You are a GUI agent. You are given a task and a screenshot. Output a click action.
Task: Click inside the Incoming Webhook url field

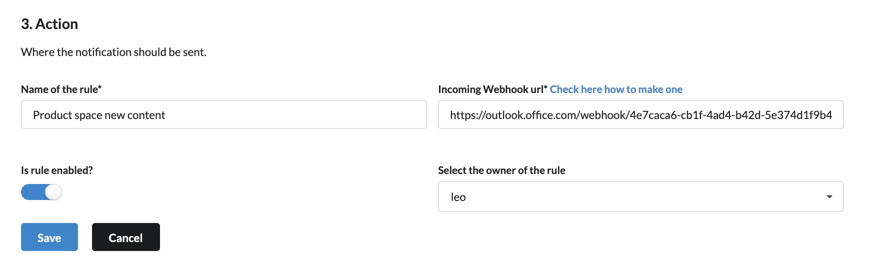640,115
